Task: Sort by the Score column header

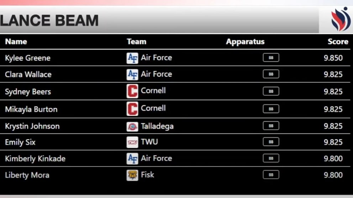Action: 338,42
